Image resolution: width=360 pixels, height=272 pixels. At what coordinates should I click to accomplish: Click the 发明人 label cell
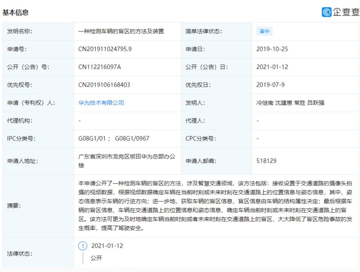[216, 103]
